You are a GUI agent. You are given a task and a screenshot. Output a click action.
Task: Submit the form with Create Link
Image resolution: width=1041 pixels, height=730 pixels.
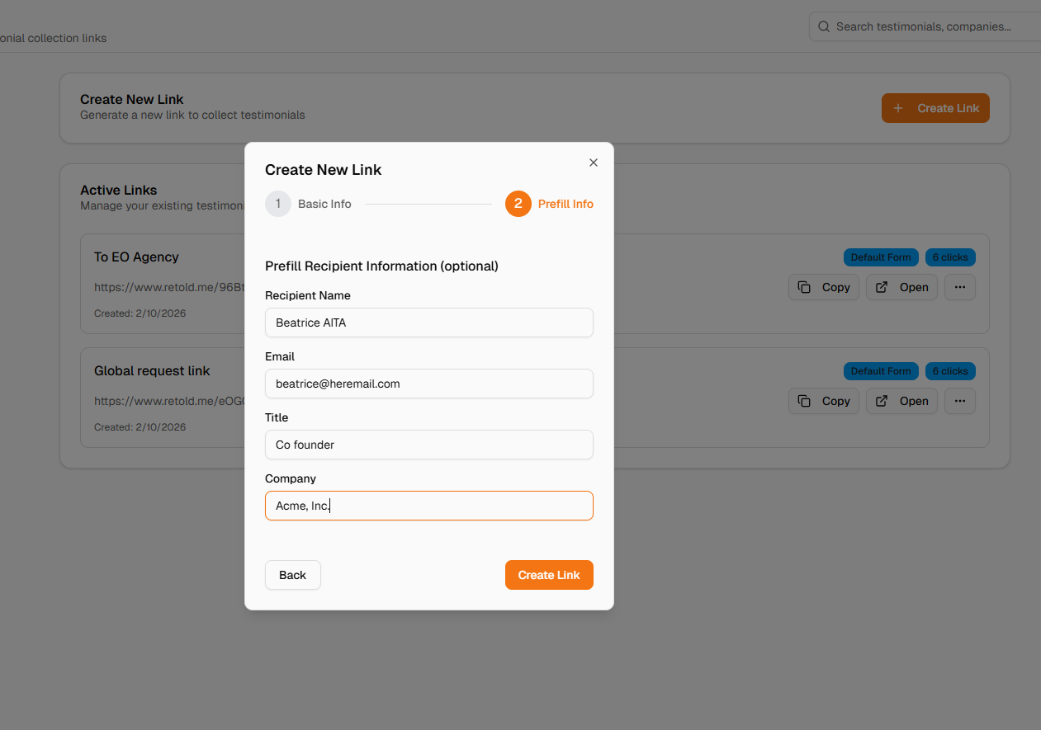tap(549, 575)
